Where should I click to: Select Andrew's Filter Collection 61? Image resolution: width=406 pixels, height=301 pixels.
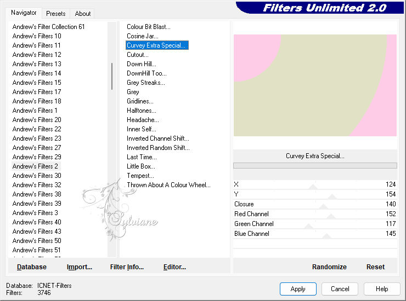pos(48,27)
